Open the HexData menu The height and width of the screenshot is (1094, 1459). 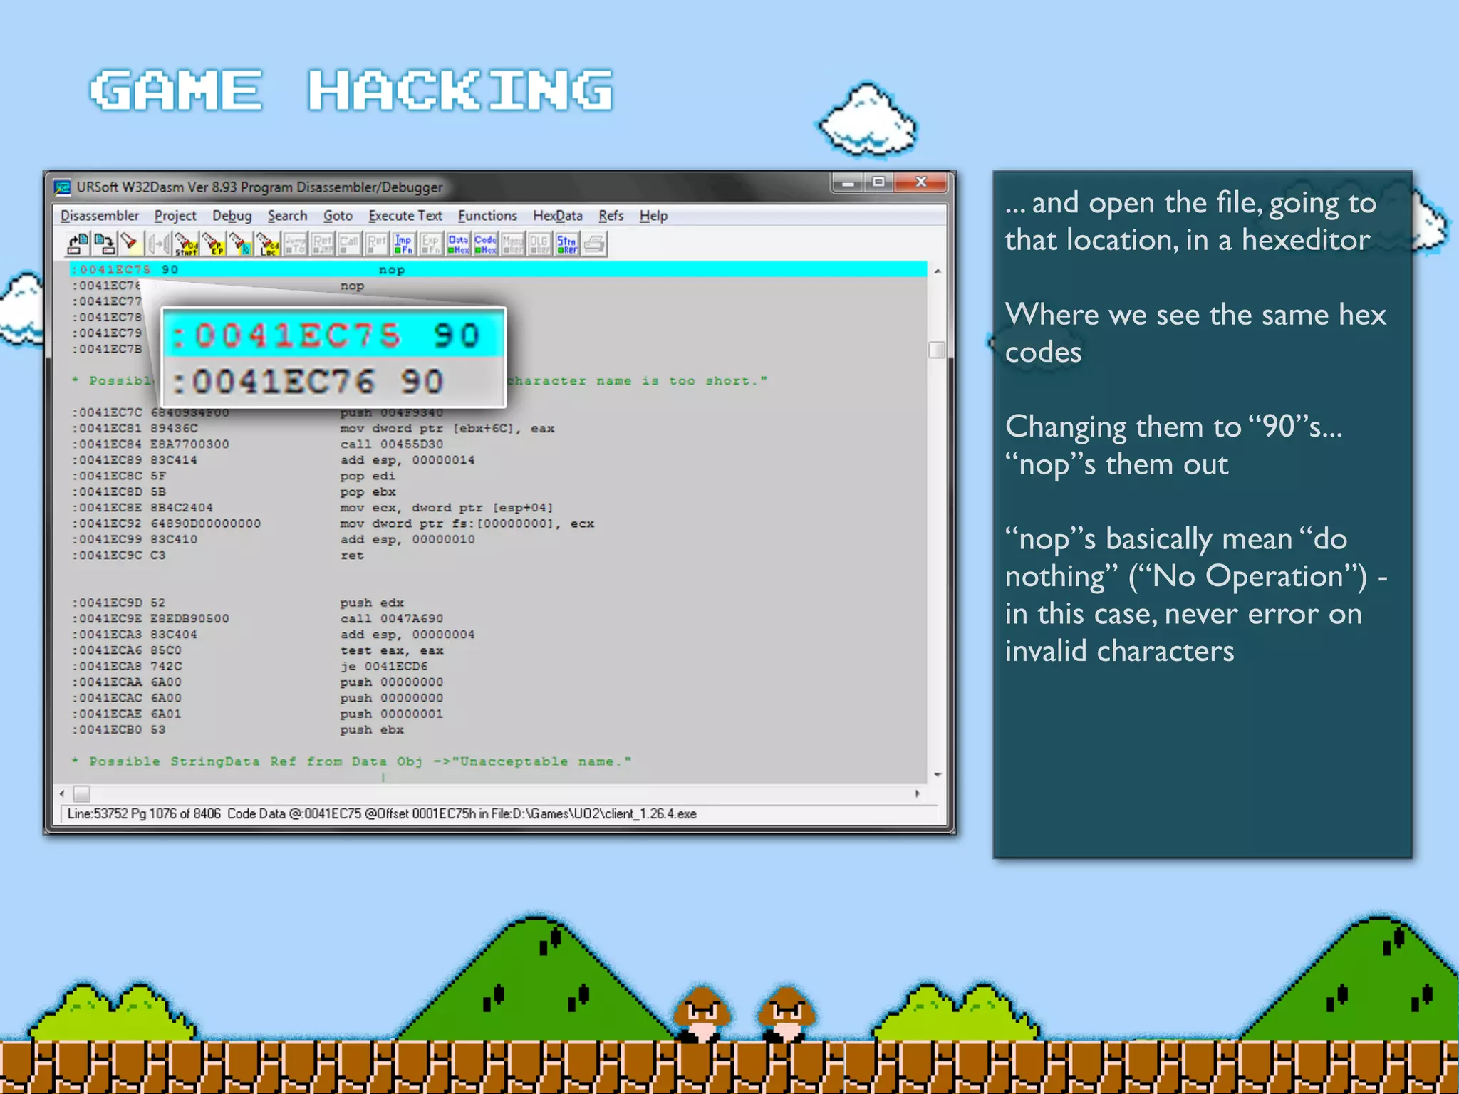point(557,216)
